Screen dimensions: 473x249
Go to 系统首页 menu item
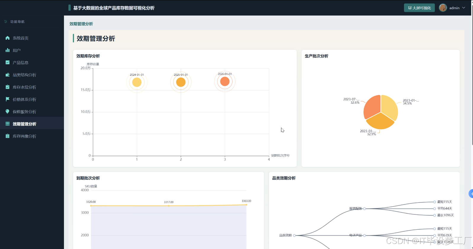[32, 38]
